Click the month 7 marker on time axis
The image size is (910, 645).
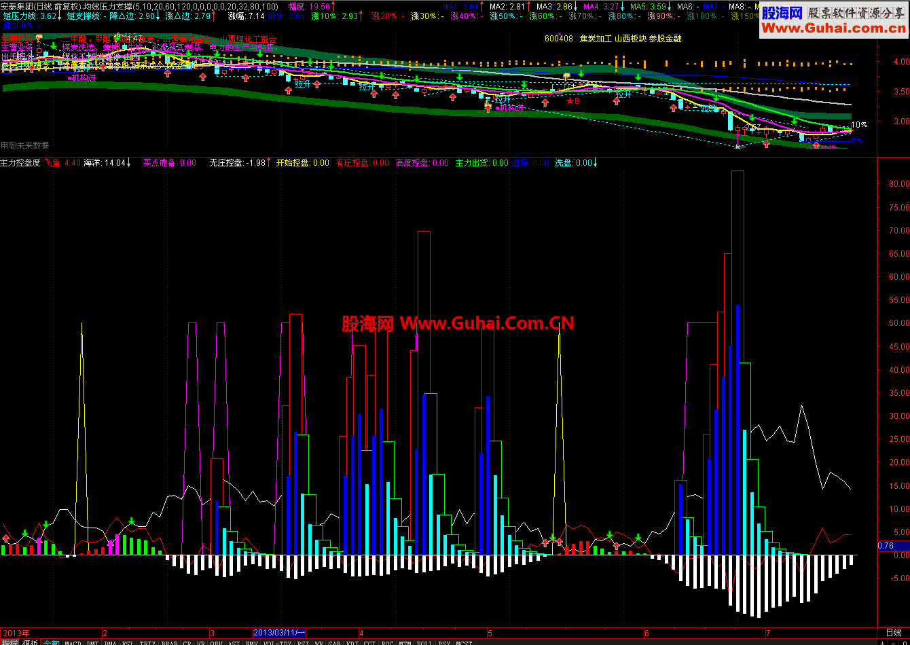click(x=767, y=632)
